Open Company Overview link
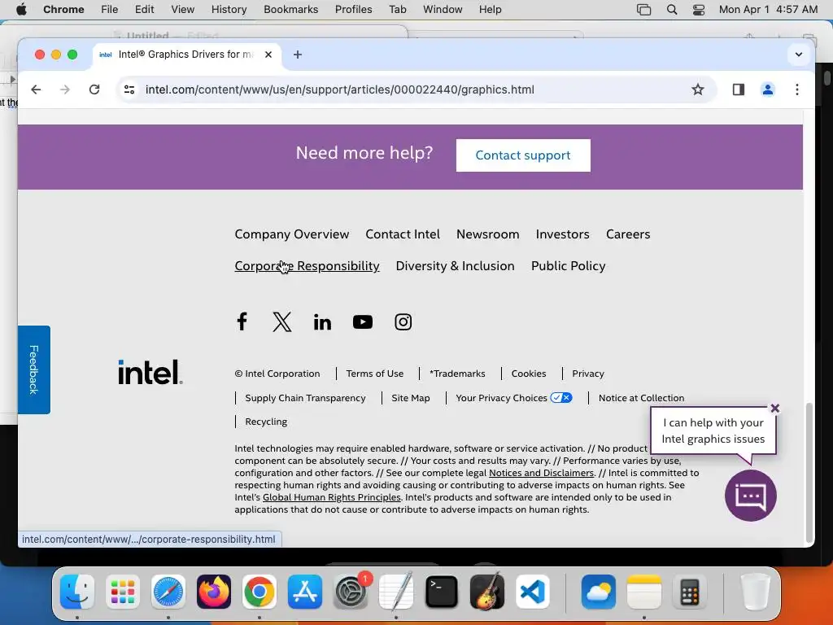Screen dimensions: 833x625 click(292, 234)
